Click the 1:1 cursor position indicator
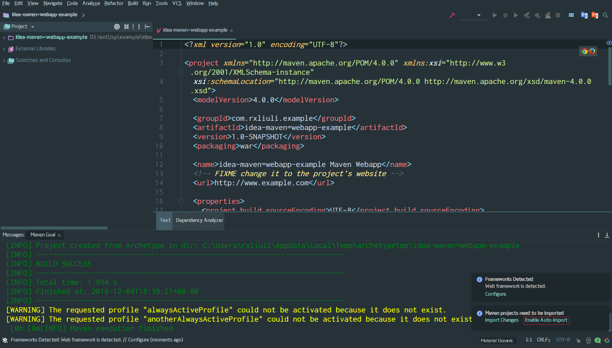Viewport: 612px width, 348px height. click(529, 340)
